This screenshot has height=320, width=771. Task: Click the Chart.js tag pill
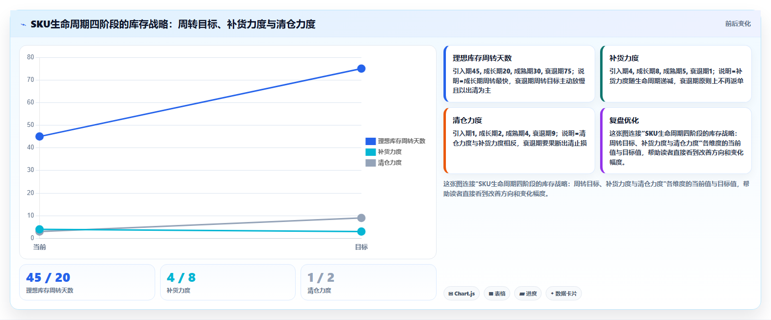[462, 294]
